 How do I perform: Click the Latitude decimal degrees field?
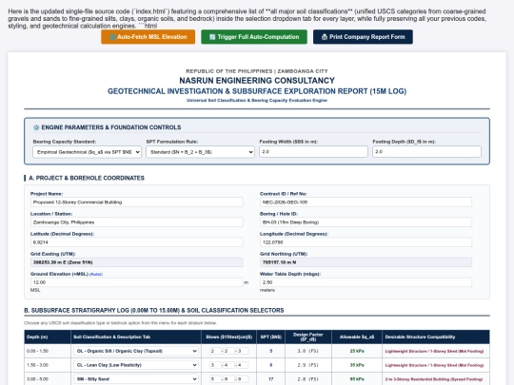coord(137,242)
